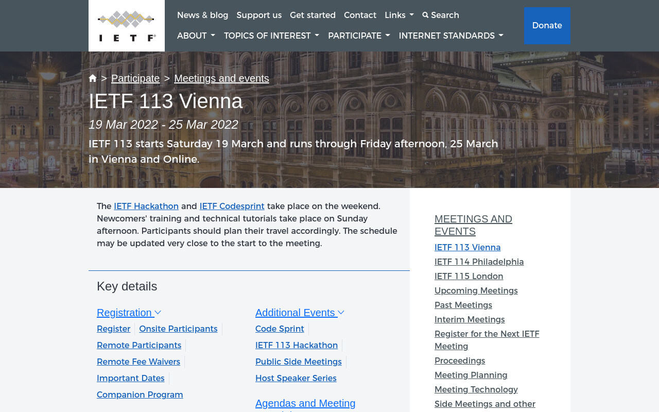Open Host Speaker Series
659x412 pixels.
(x=296, y=378)
